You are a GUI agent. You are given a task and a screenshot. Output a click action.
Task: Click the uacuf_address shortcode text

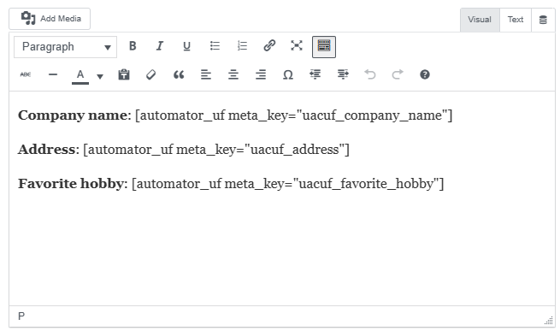tap(216, 150)
